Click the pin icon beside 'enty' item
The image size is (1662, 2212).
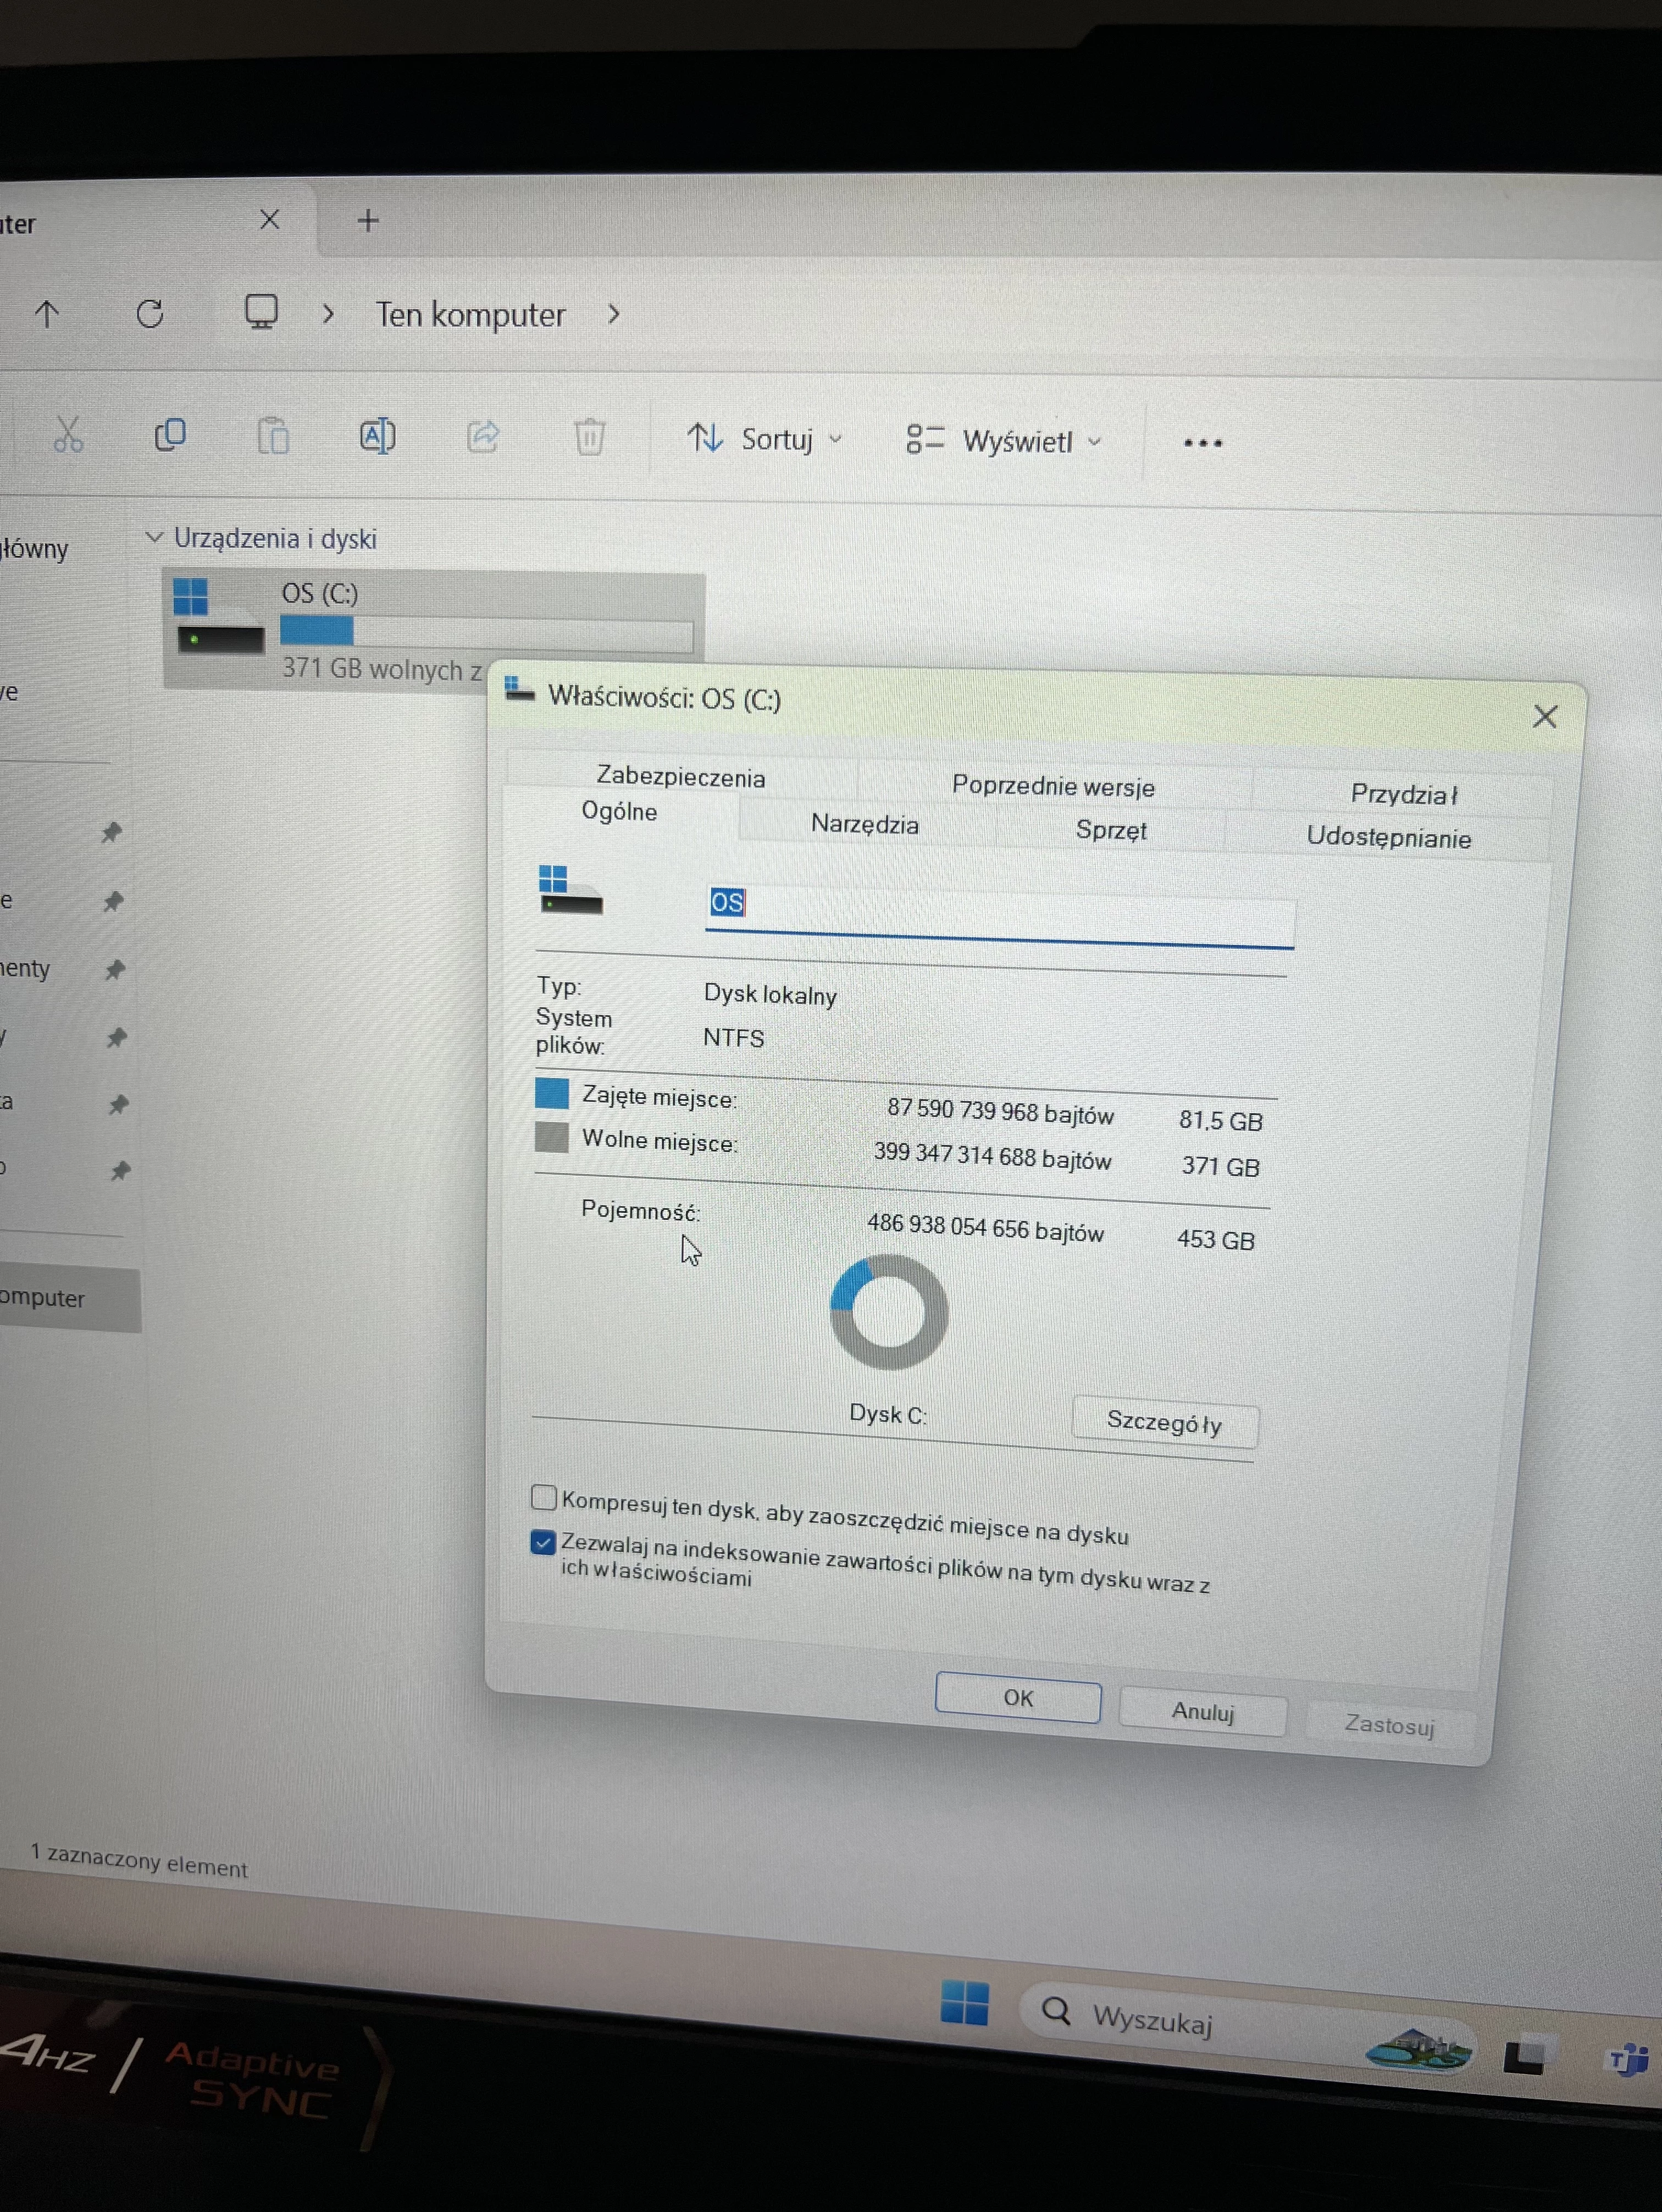click(x=115, y=969)
